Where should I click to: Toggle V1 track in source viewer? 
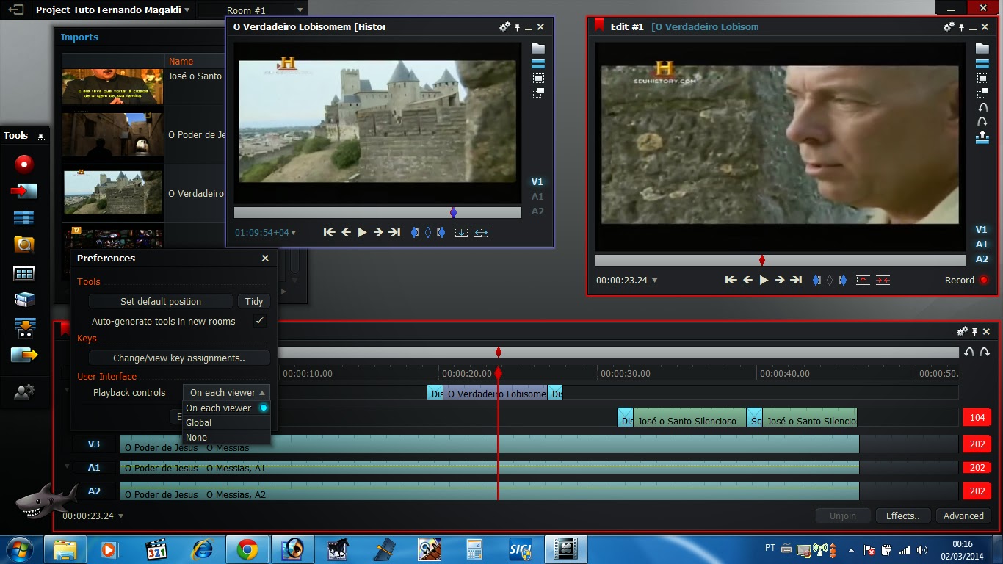click(x=537, y=181)
